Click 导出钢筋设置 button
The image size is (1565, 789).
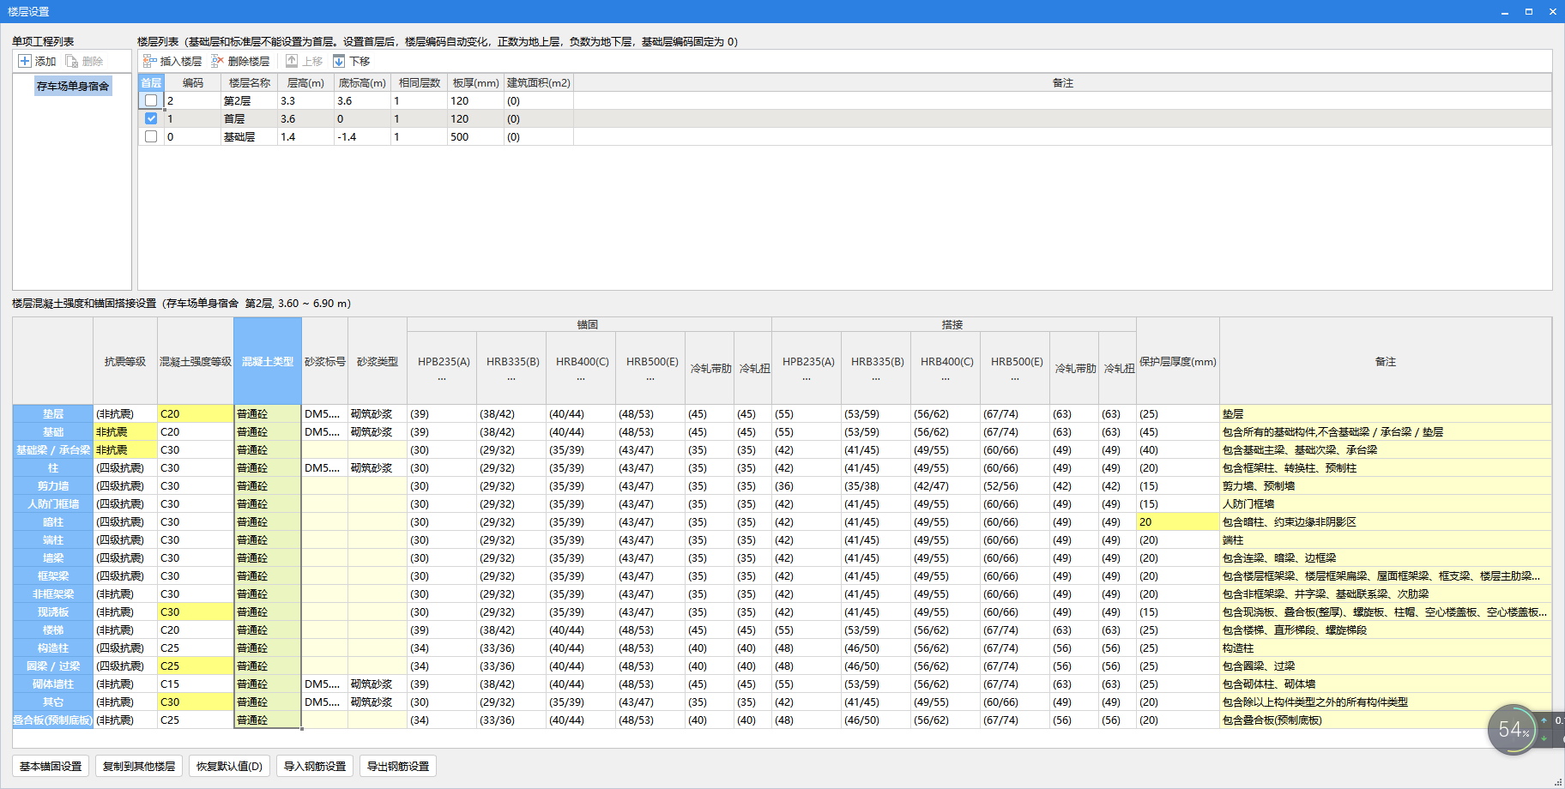tap(398, 766)
